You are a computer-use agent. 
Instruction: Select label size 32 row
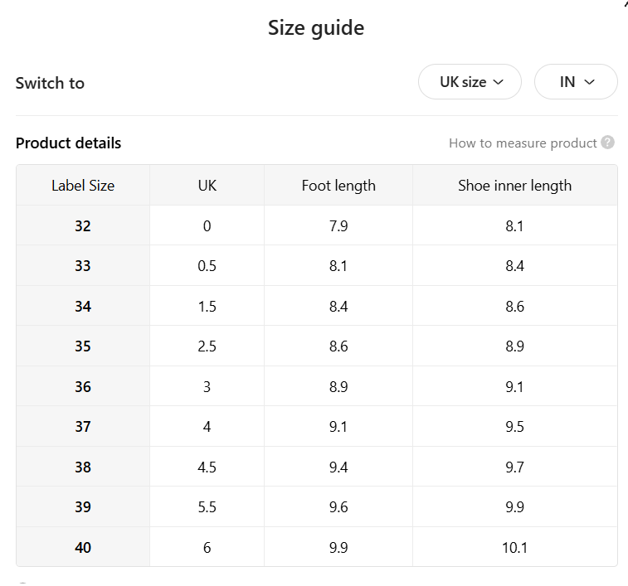[x=317, y=225]
